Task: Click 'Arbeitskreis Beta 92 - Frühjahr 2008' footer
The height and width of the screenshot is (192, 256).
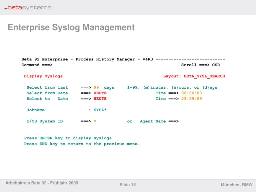Action: coord(42,183)
